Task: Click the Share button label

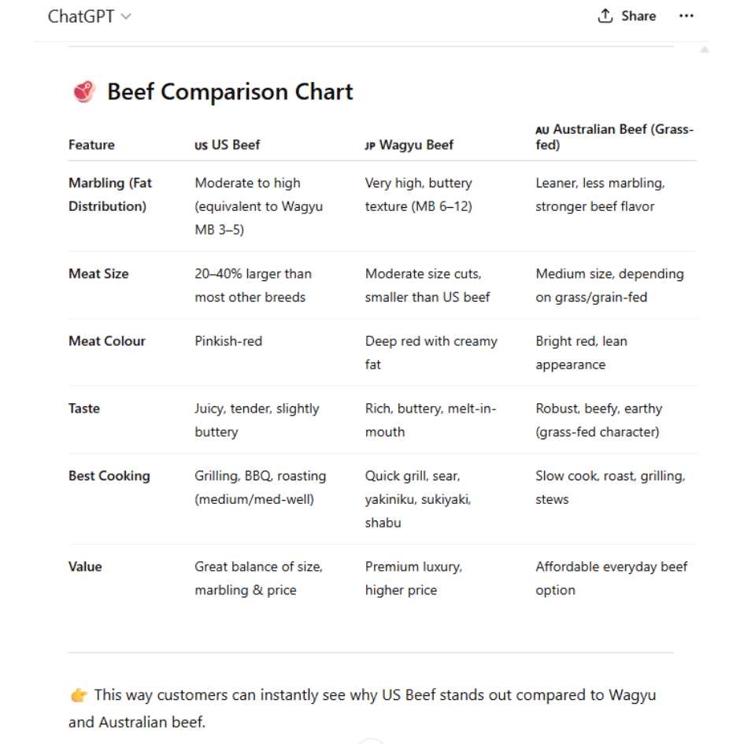Action: [639, 16]
